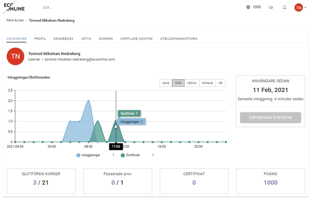Image resolution: width=311 pixels, height=199 pixels.
Task: Click the 11:00 axis marker label
Action: [x=116, y=146]
